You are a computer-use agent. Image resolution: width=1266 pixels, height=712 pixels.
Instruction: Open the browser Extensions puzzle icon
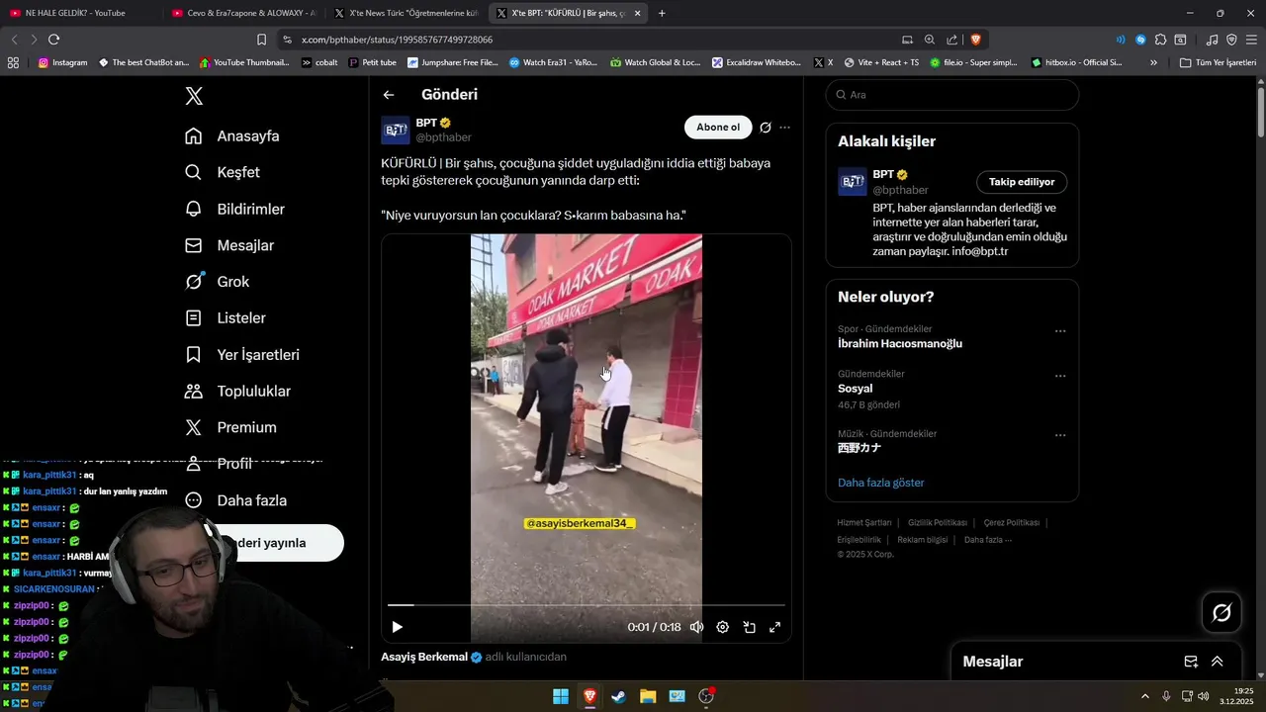pos(1160,40)
